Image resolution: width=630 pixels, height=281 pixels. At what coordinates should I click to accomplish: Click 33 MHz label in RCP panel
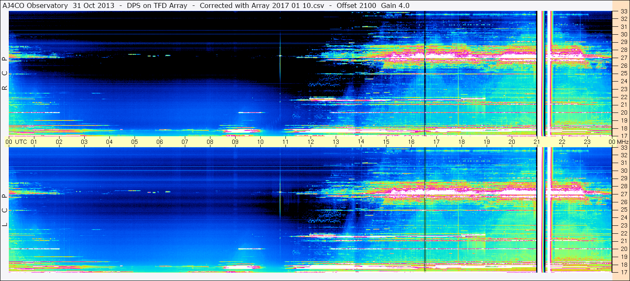pyautogui.click(x=623, y=12)
